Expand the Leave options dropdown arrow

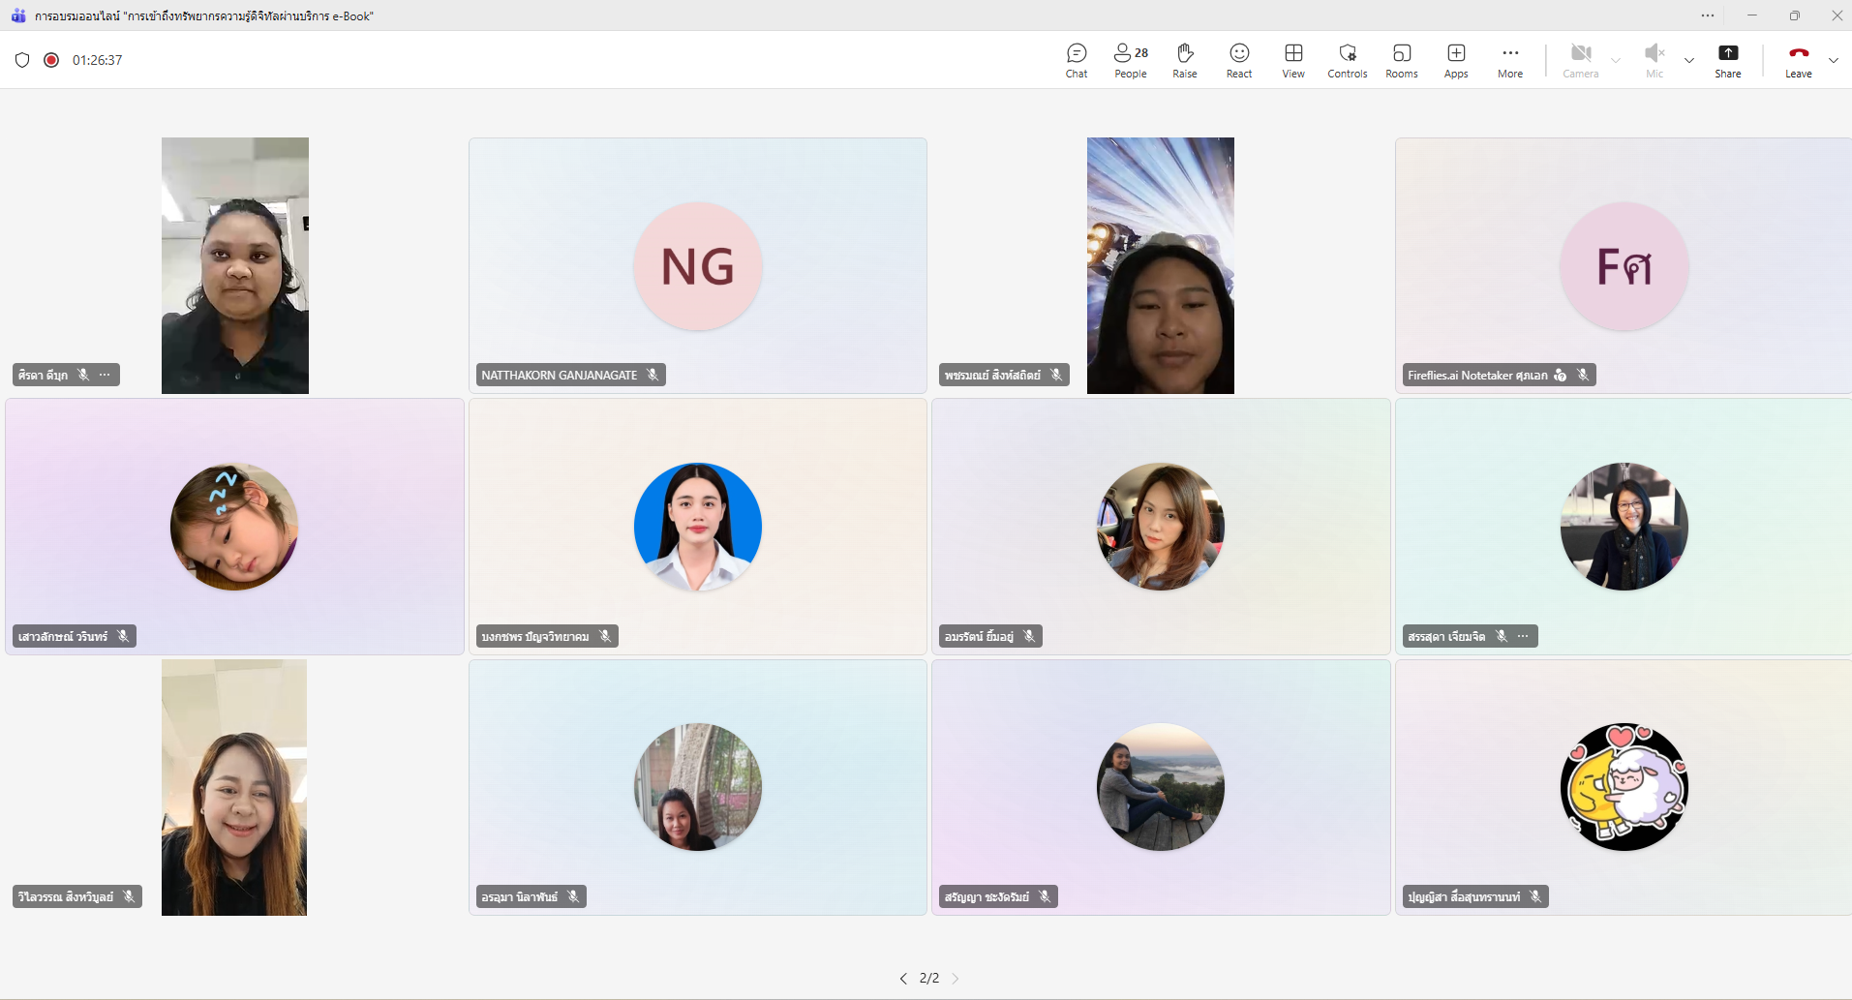click(x=1834, y=60)
